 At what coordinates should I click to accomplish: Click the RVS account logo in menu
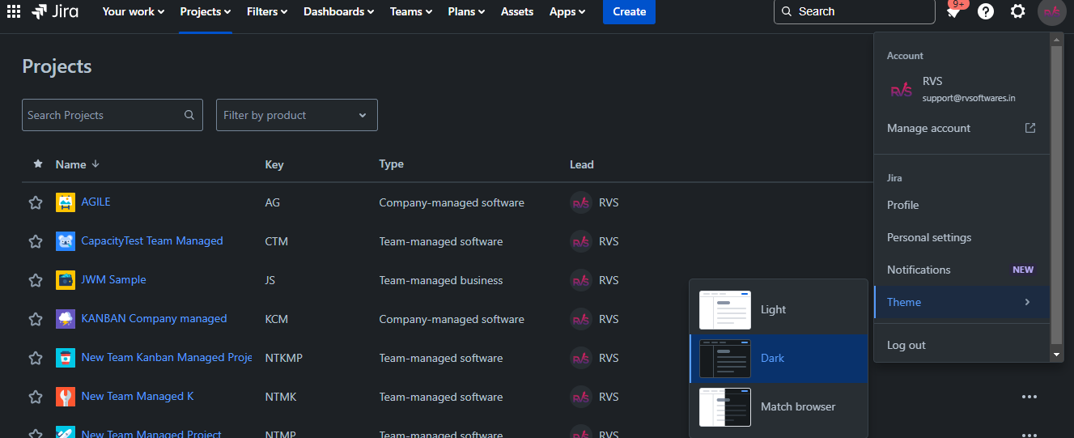(901, 89)
